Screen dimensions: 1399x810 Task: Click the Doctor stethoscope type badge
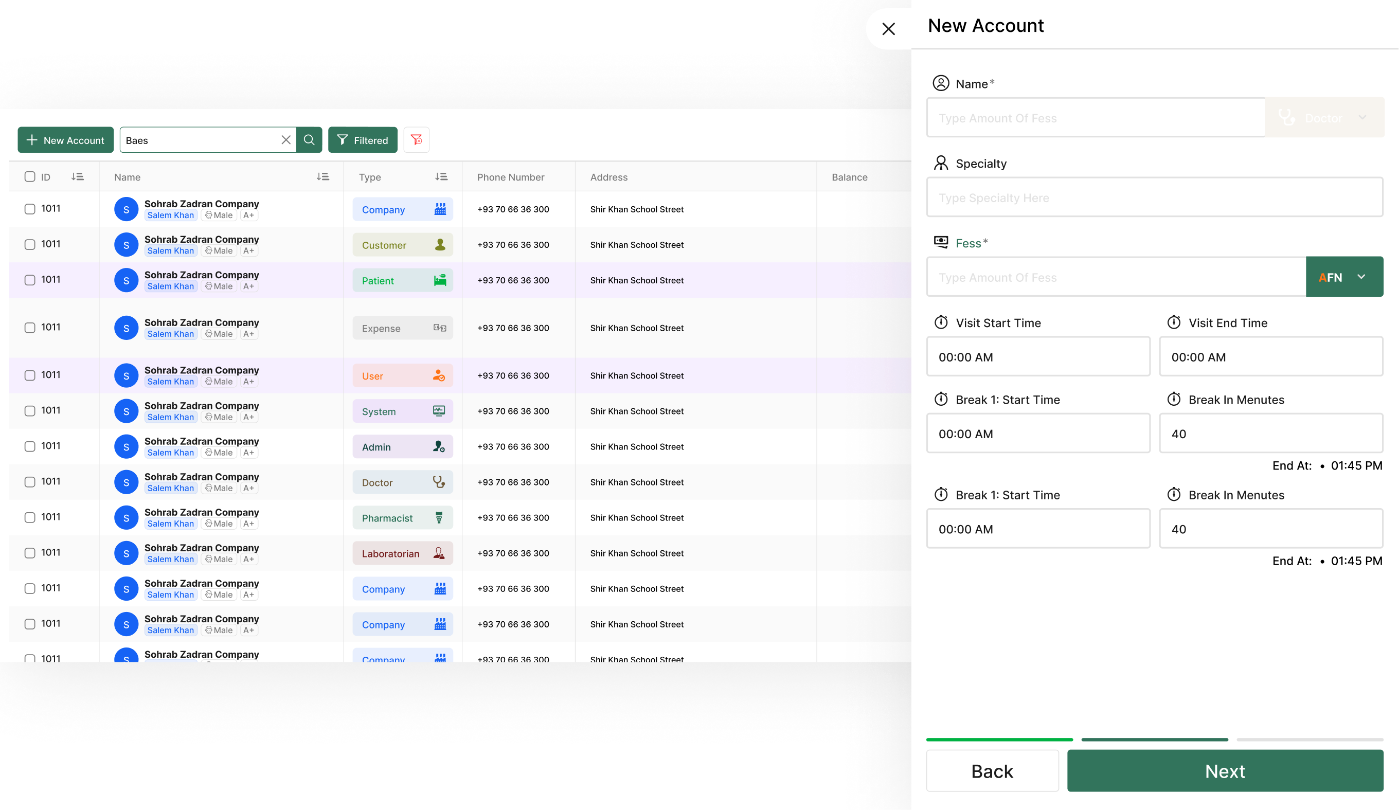(x=403, y=482)
